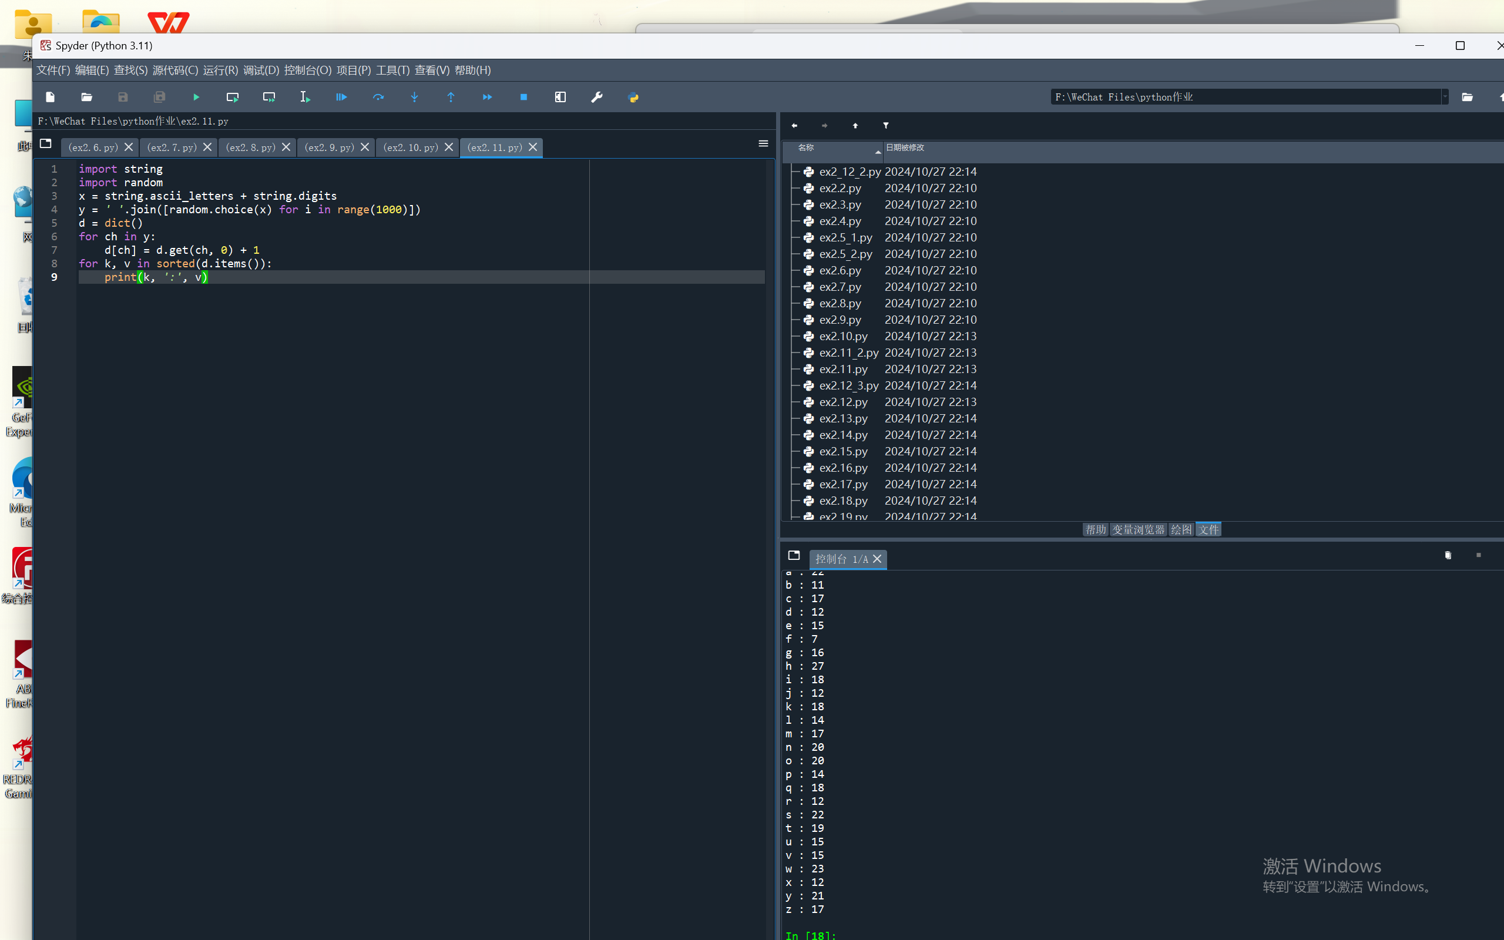Viewport: 1504px width, 940px height.
Task: Switch to the ex2.10.py editor tab
Action: [410, 147]
